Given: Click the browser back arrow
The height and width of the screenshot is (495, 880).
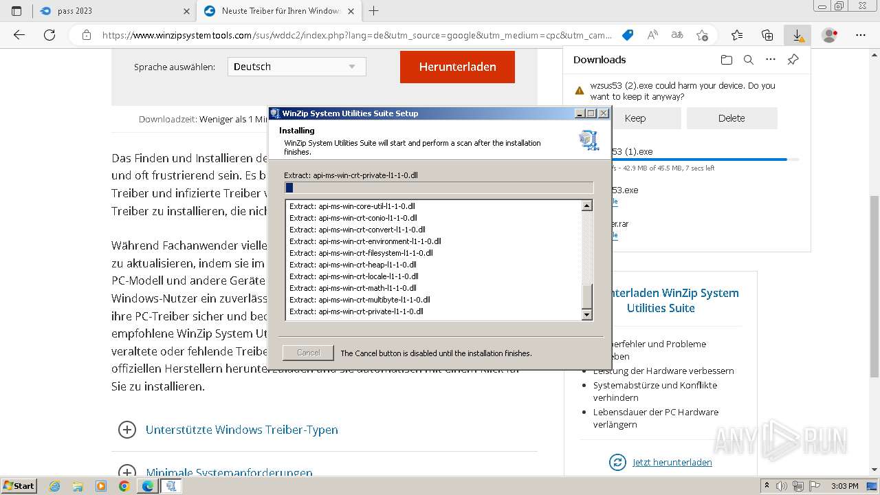Looking at the screenshot, I should [19, 35].
